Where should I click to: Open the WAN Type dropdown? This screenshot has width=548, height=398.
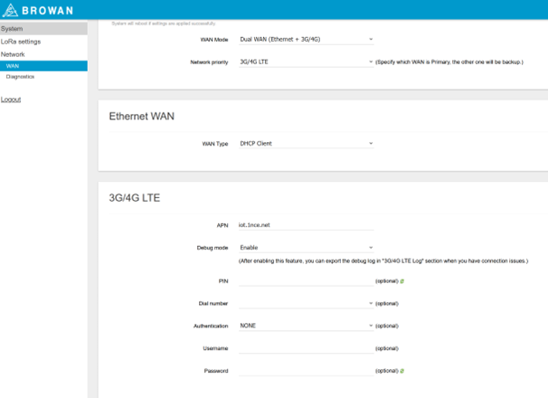[x=307, y=144]
